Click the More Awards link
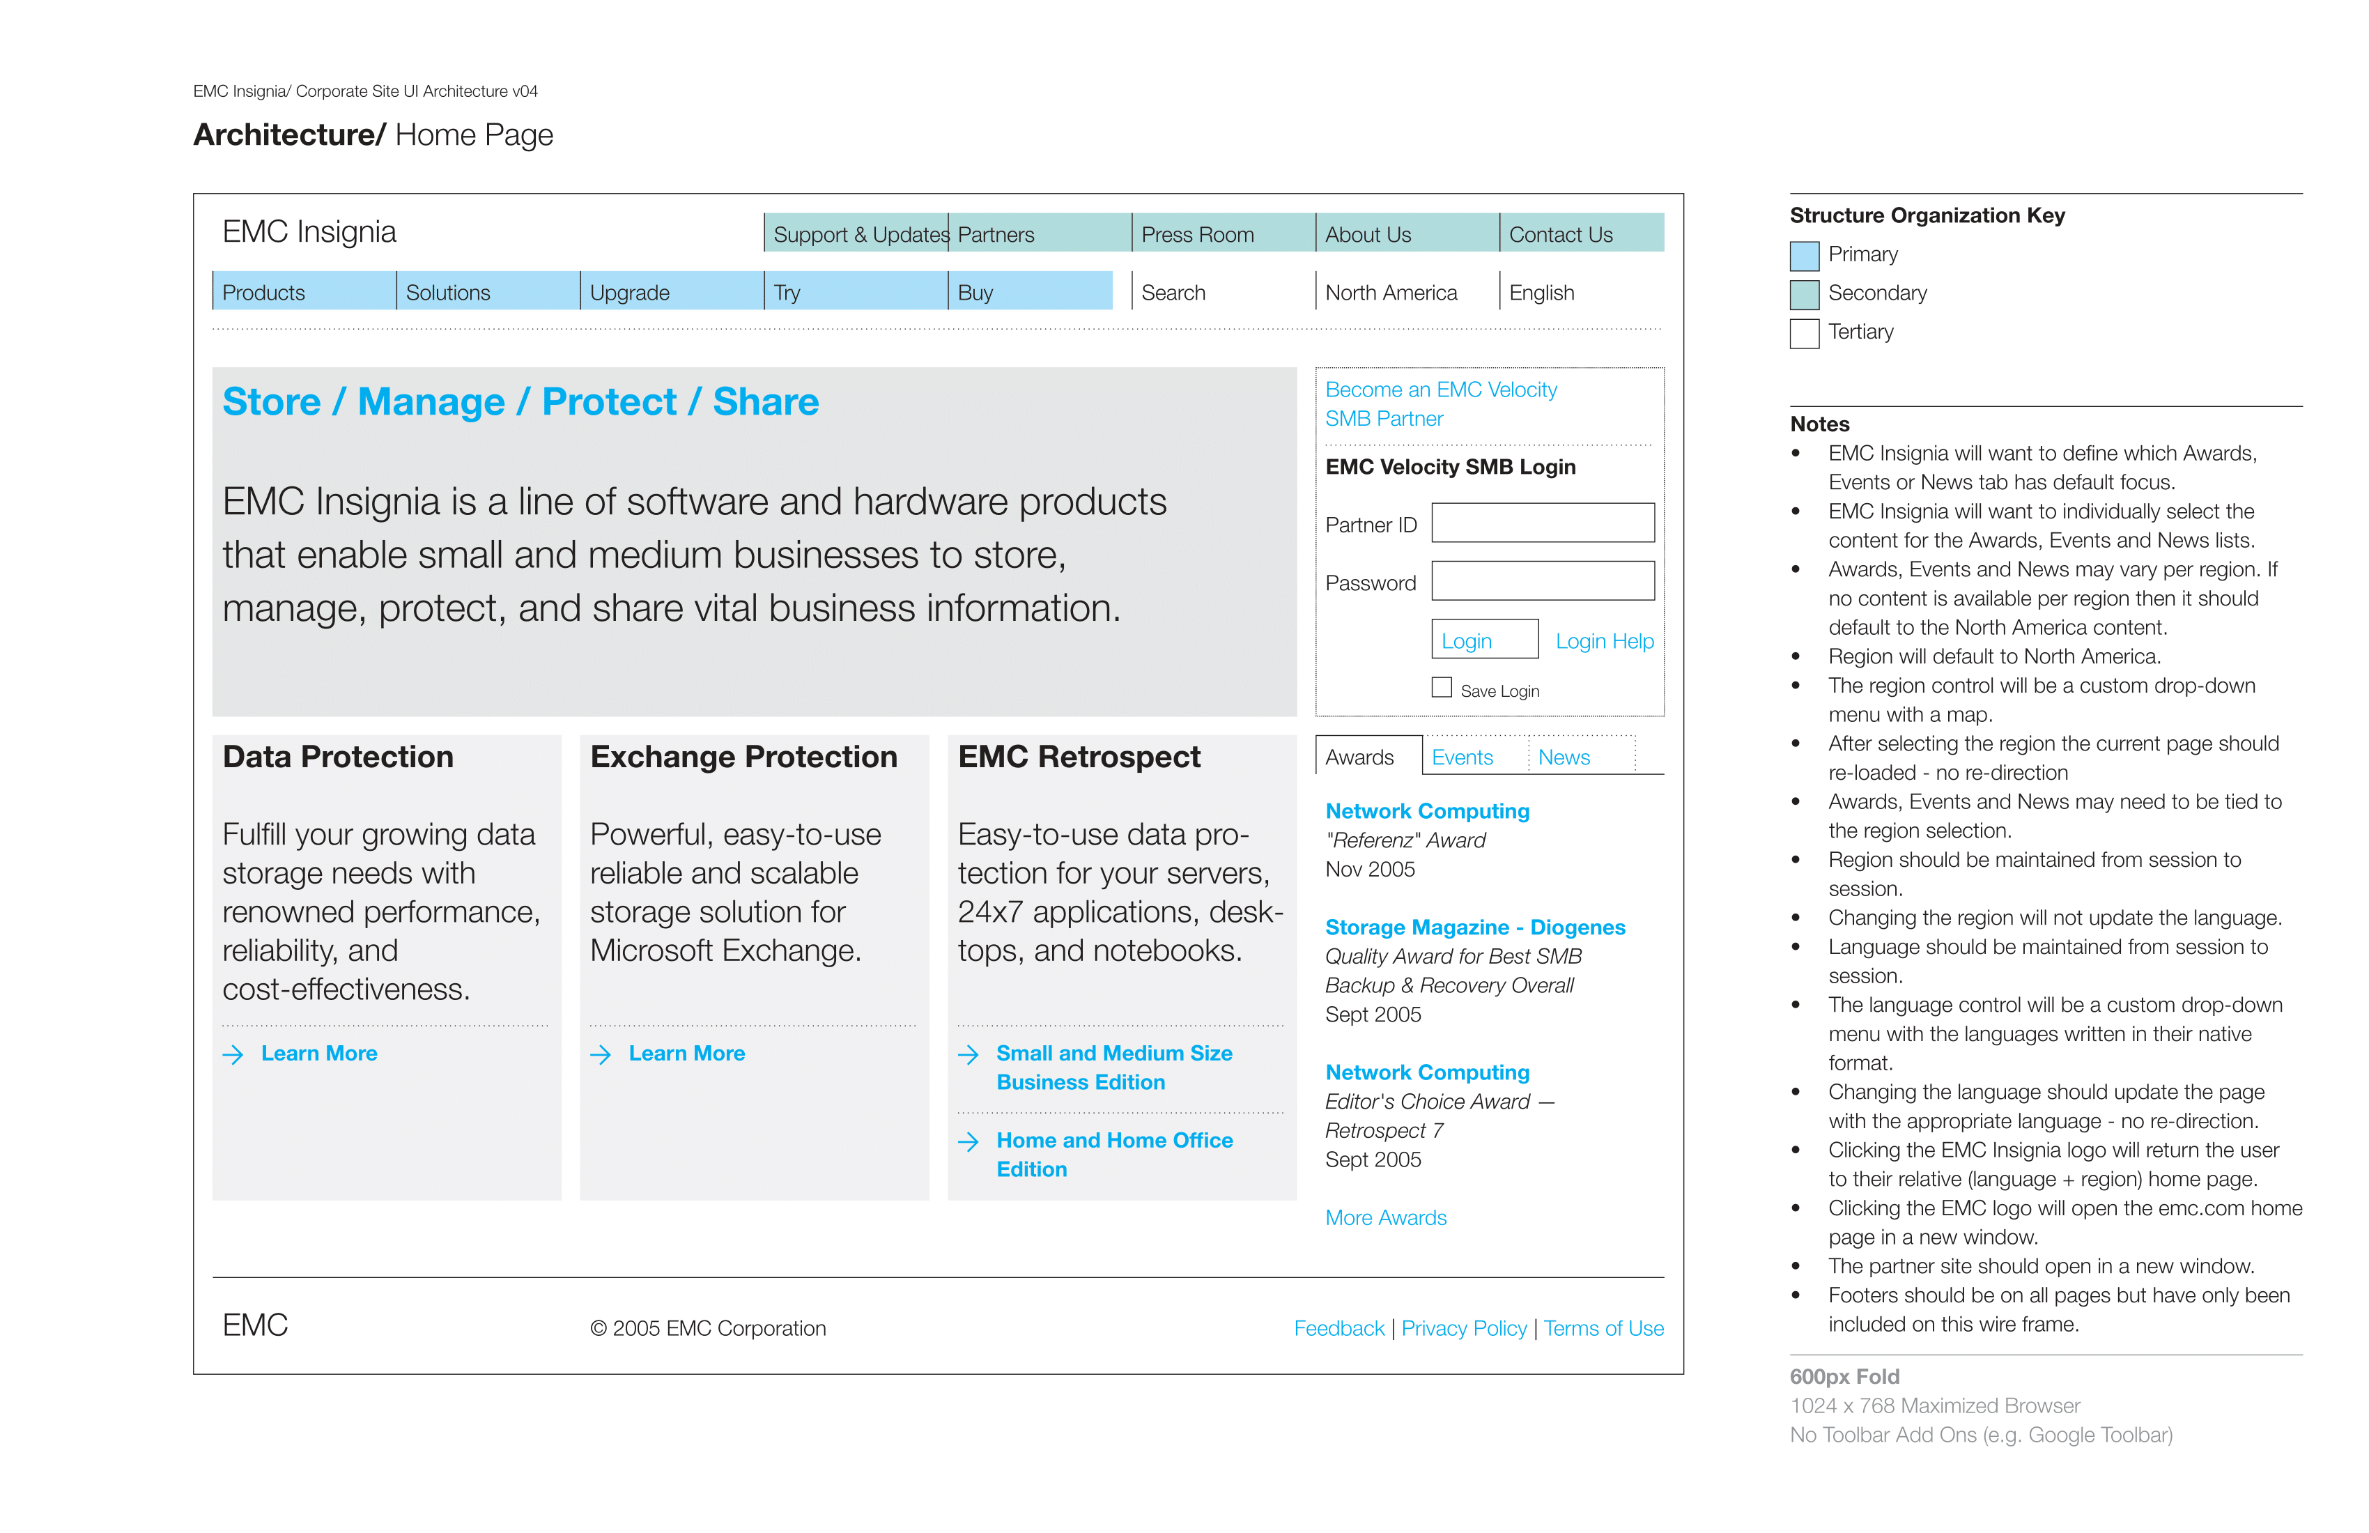 (x=1386, y=1217)
